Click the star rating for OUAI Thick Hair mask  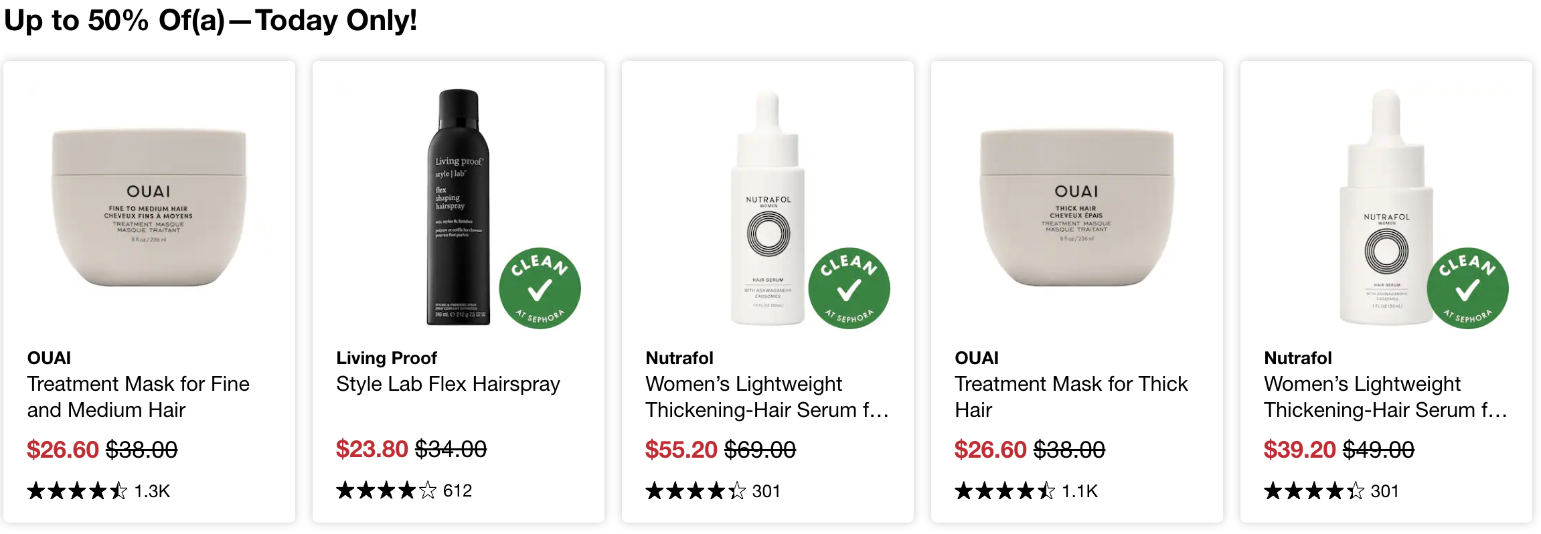click(1005, 491)
